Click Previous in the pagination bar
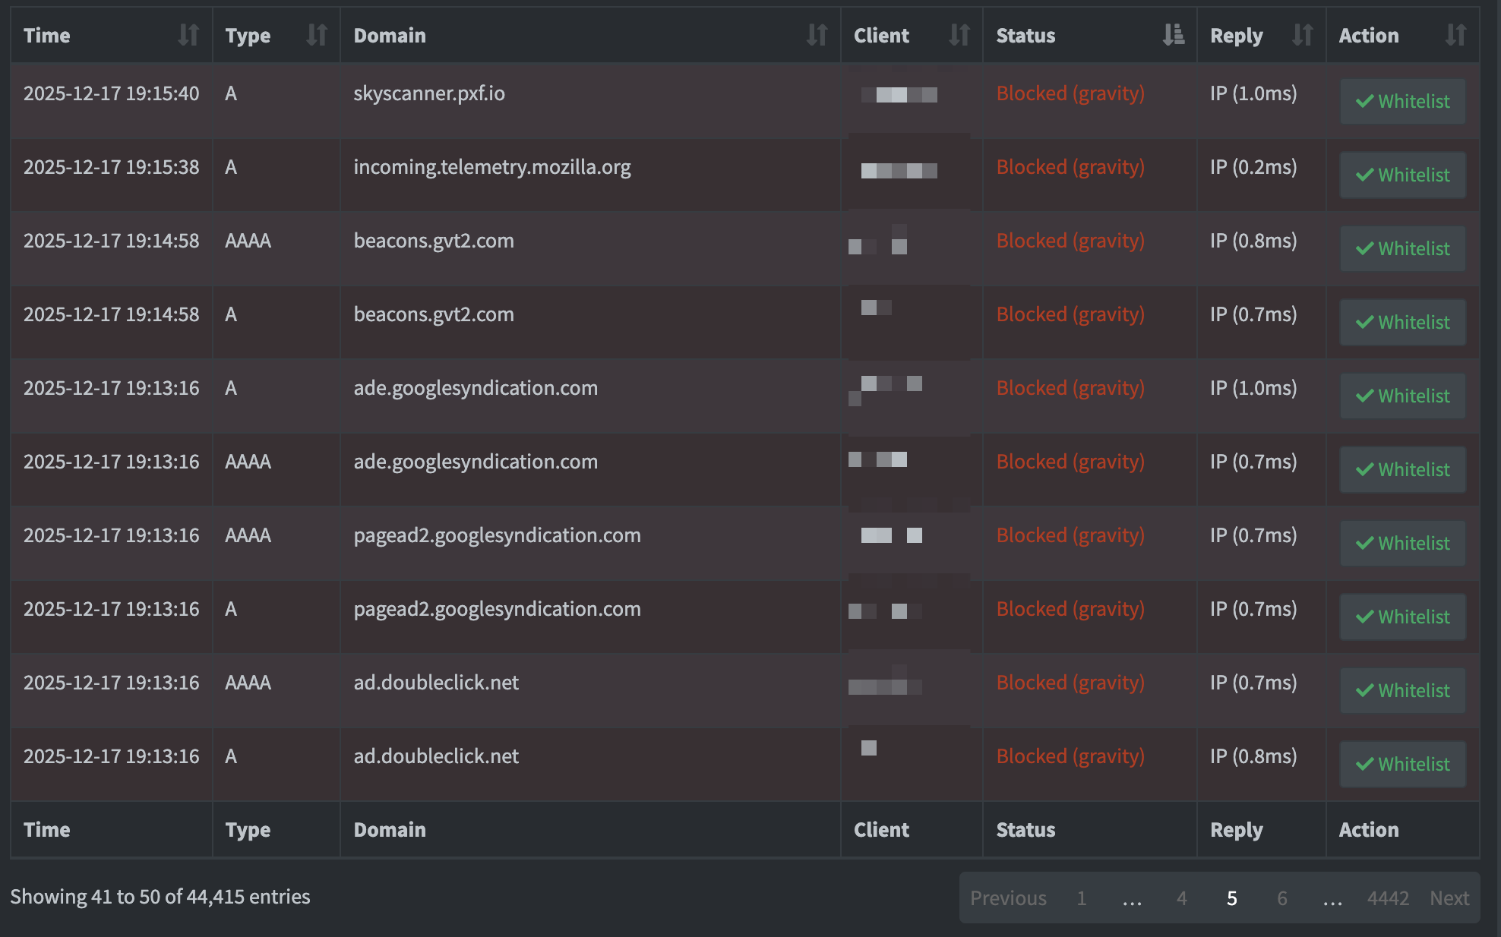Screen dimensions: 1501x937 [1009, 898]
